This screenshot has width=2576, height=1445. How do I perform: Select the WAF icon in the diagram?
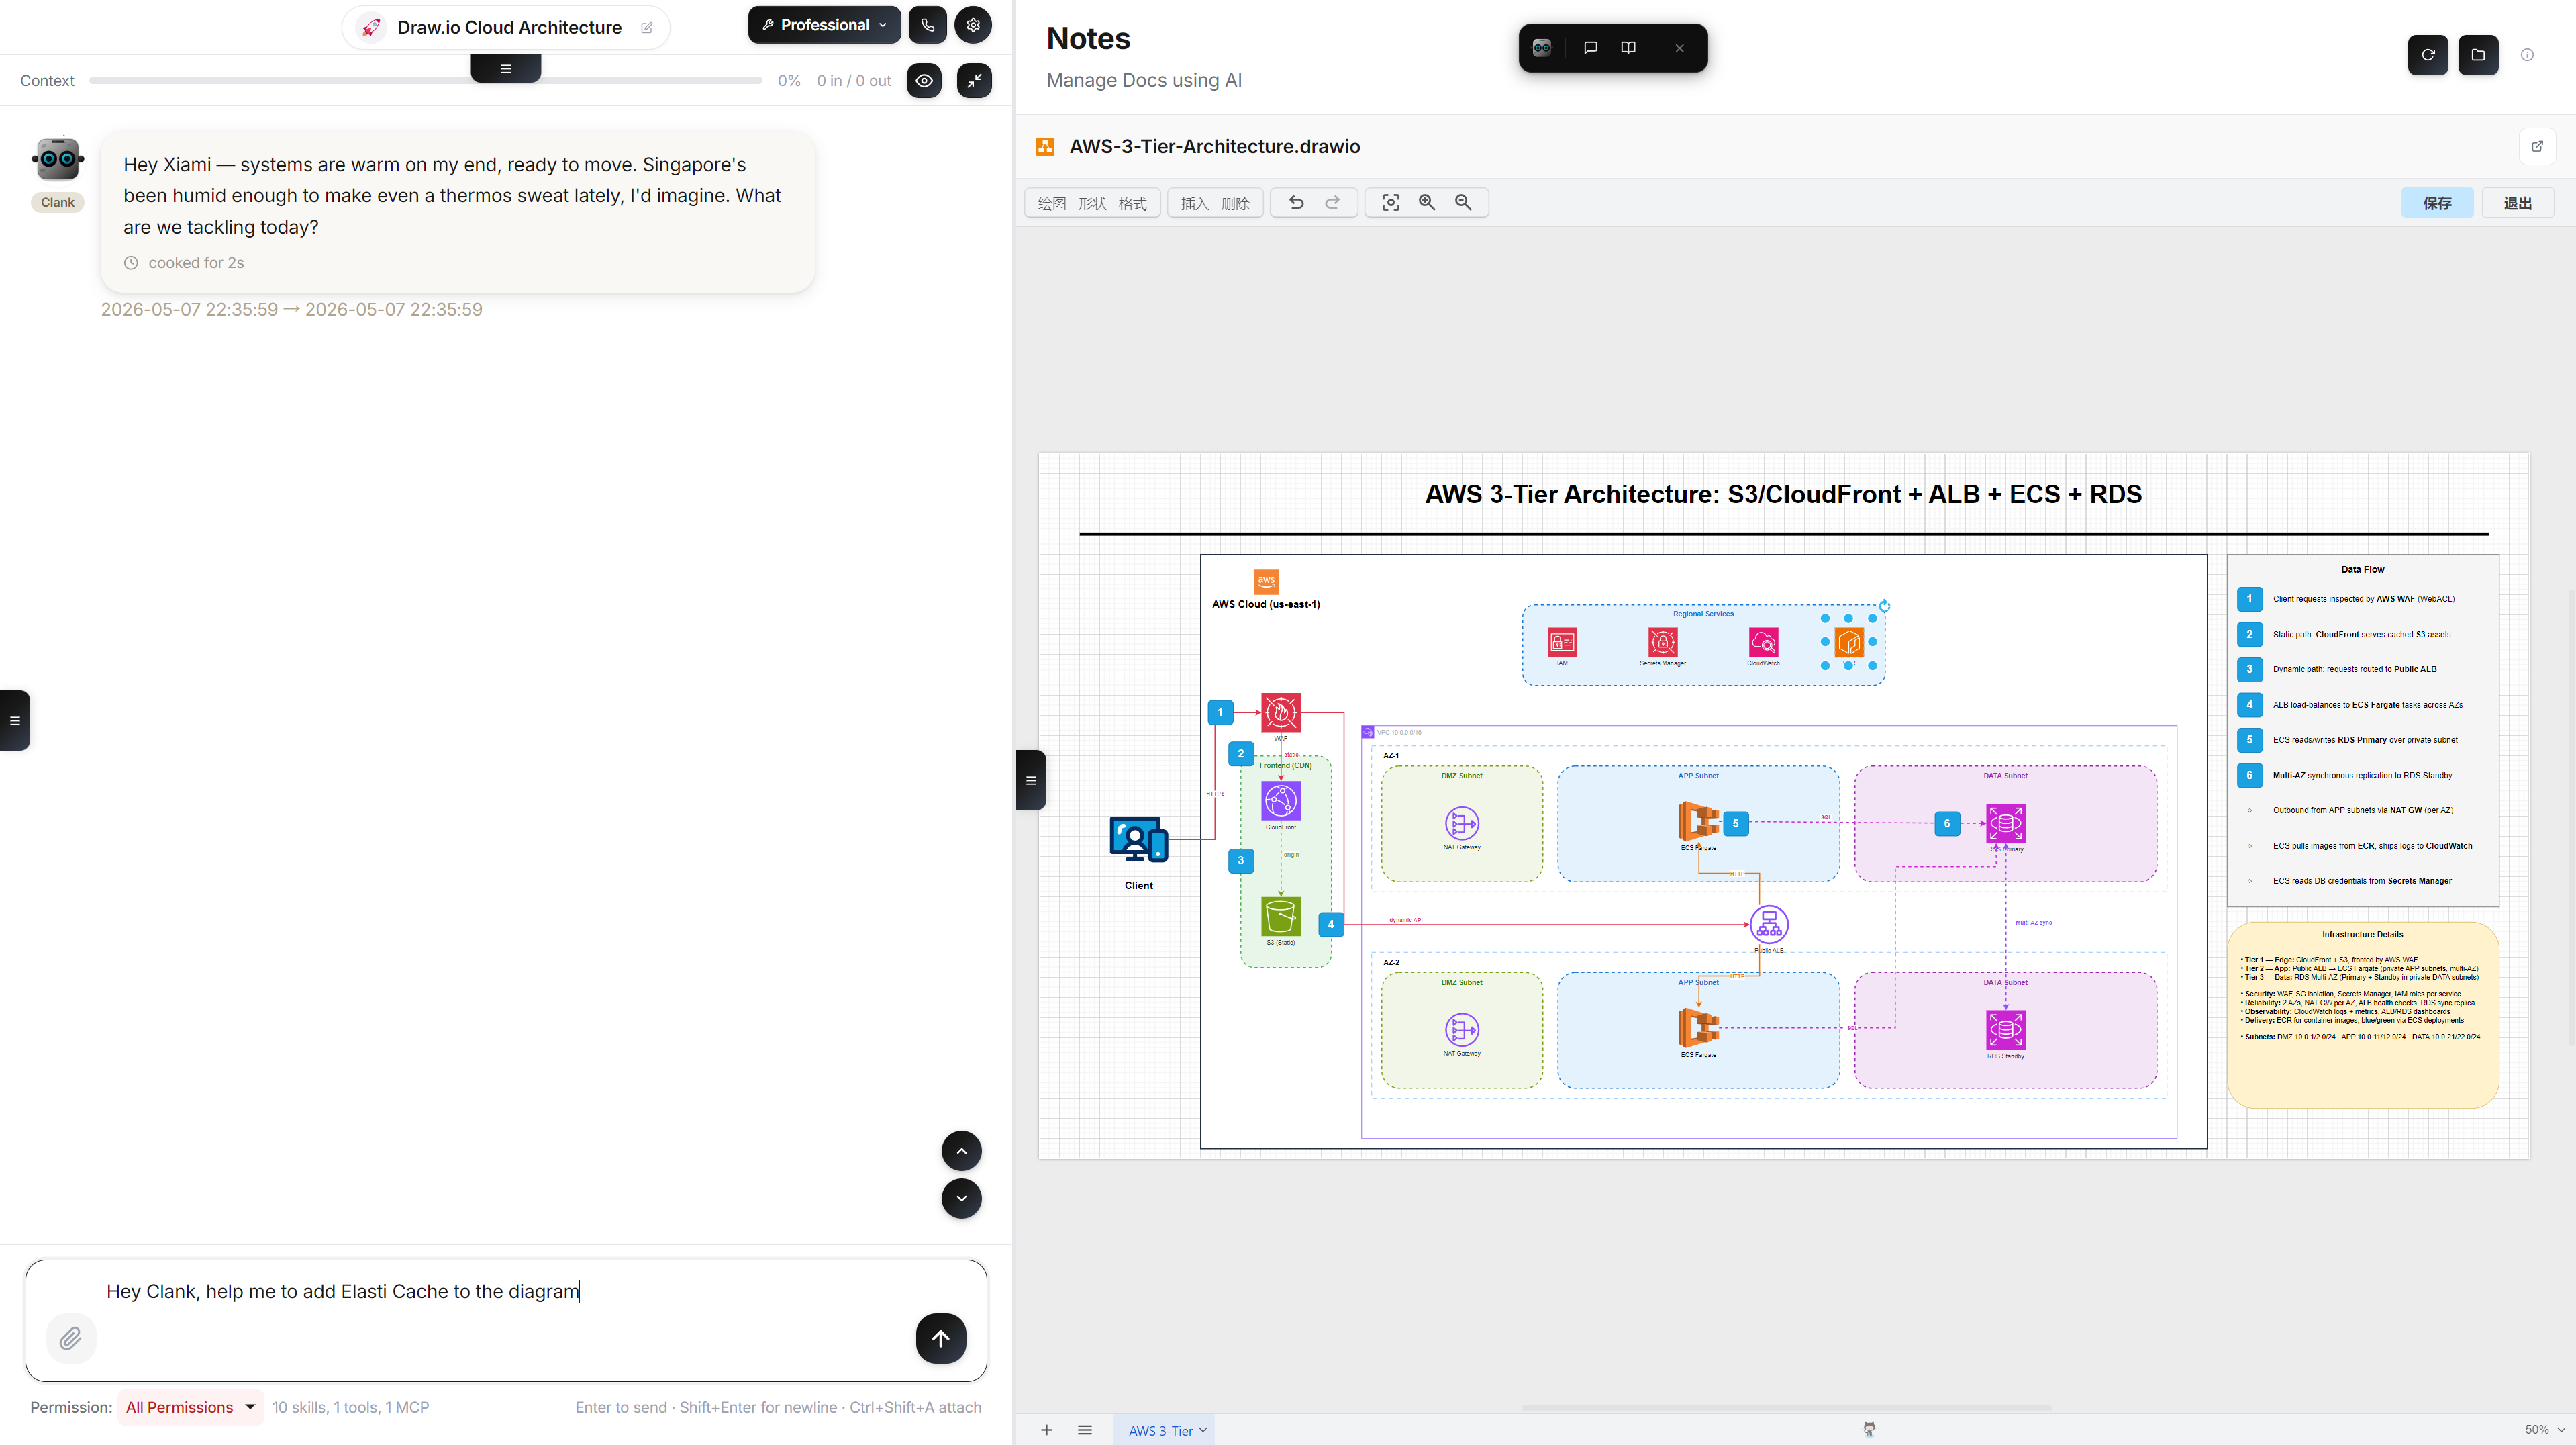1281,712
